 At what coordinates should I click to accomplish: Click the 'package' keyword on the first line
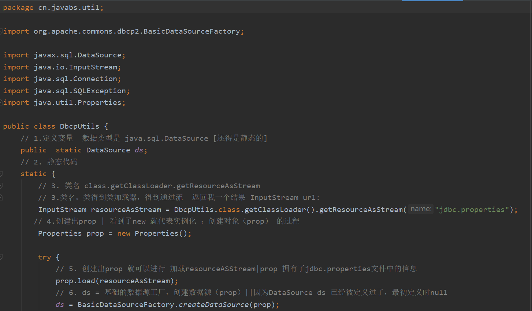point(18,8)
